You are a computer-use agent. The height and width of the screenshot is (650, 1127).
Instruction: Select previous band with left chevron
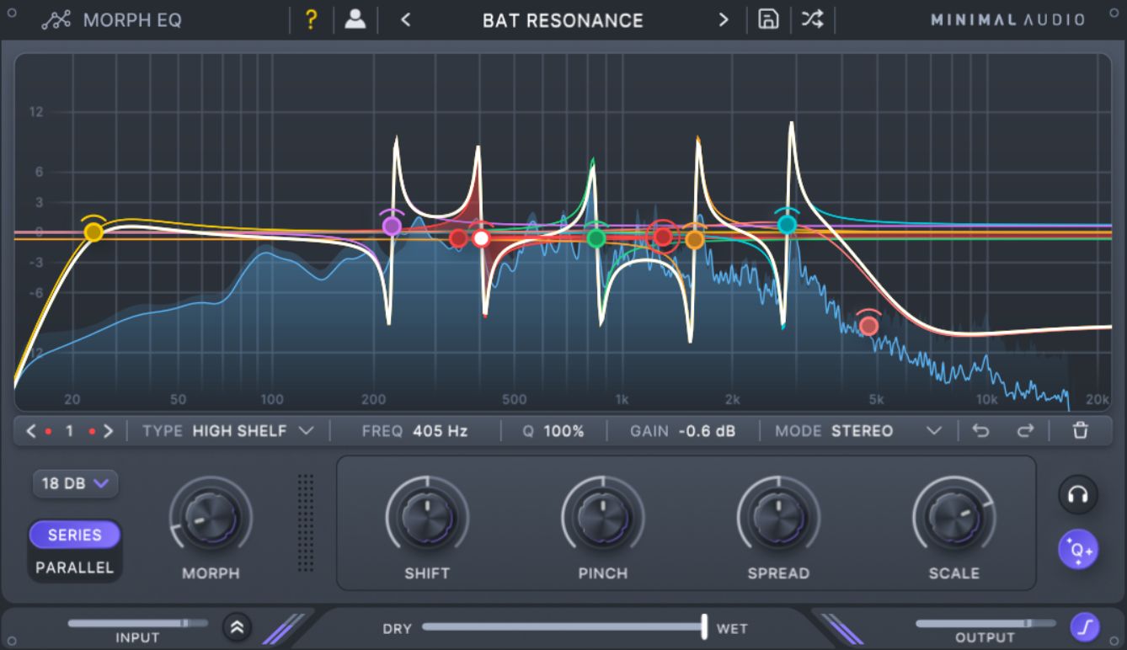31,431
